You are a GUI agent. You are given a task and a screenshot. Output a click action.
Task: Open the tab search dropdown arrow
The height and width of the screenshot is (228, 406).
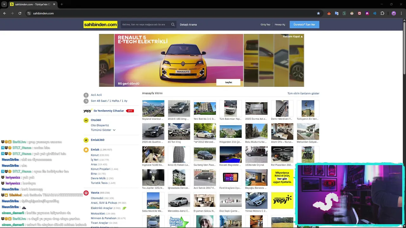coord(4,4)
